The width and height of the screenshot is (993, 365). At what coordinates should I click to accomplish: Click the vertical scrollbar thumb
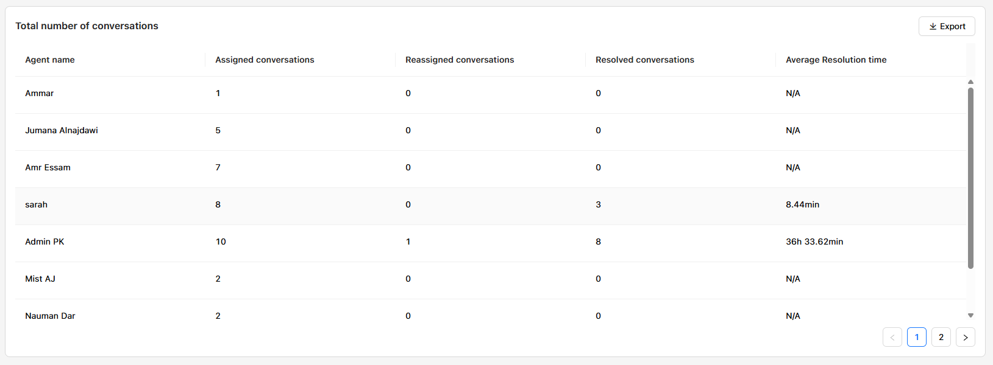pyautogui.click(x=970, y=176)
